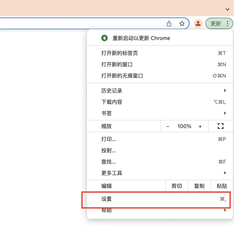Open the 书签 submenu
The height and width of the screenshot is (227, 234).
tap(160, 113)
